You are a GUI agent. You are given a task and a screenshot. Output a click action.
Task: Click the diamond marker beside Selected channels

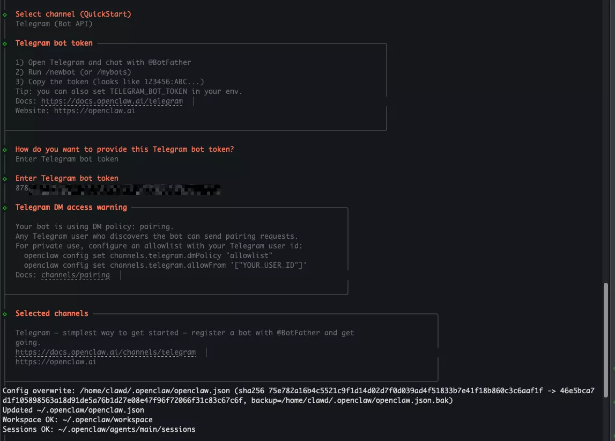(5, 314)
